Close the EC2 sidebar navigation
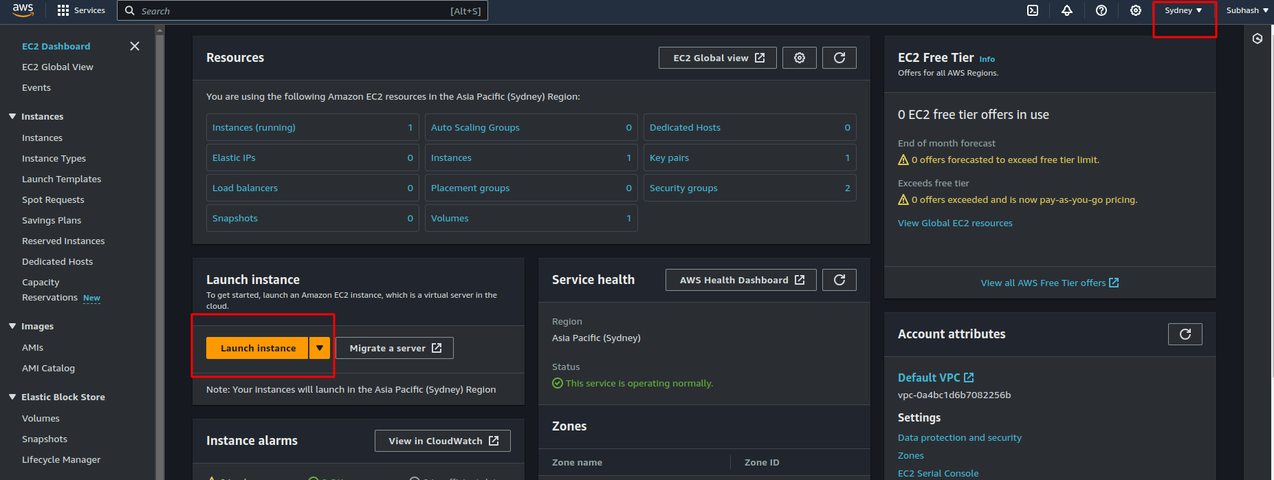The image size is (1274, 480). click(x=135, y=46)
